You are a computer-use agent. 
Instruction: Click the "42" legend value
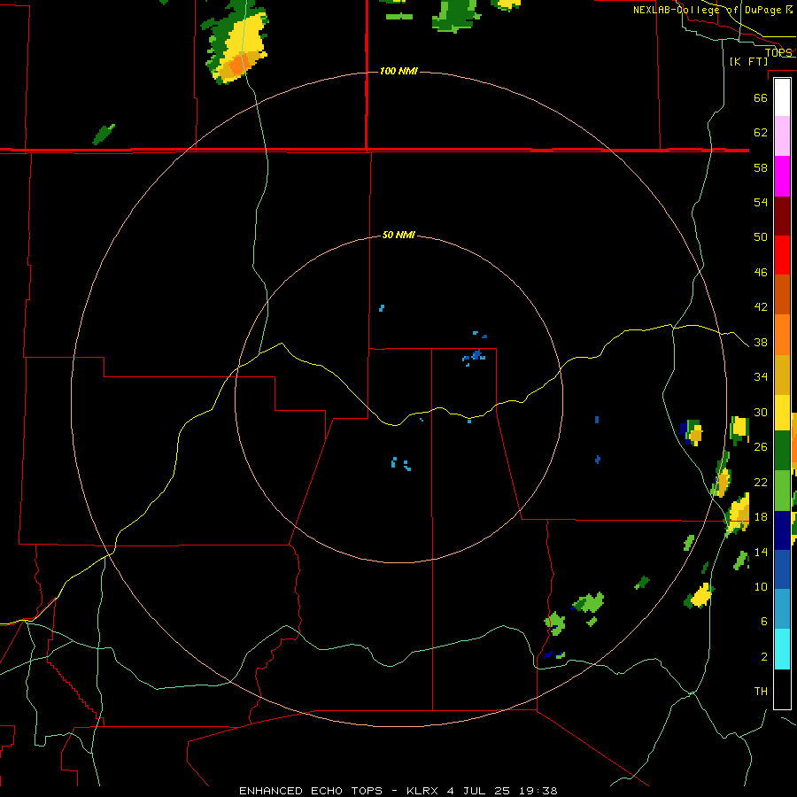pos(761,307)
